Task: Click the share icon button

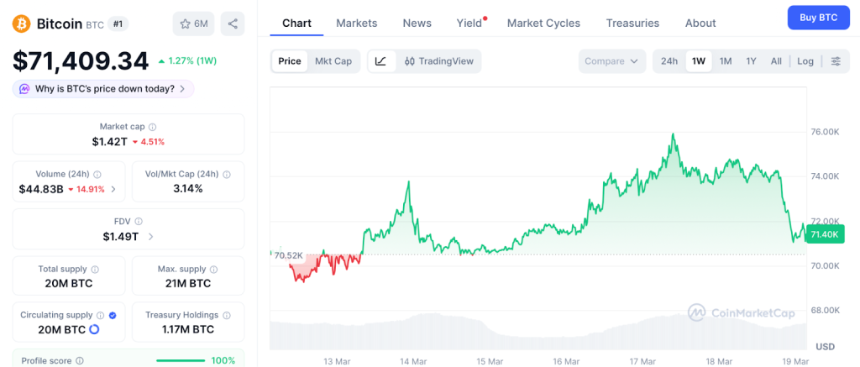Action: (x=233, y=24)
